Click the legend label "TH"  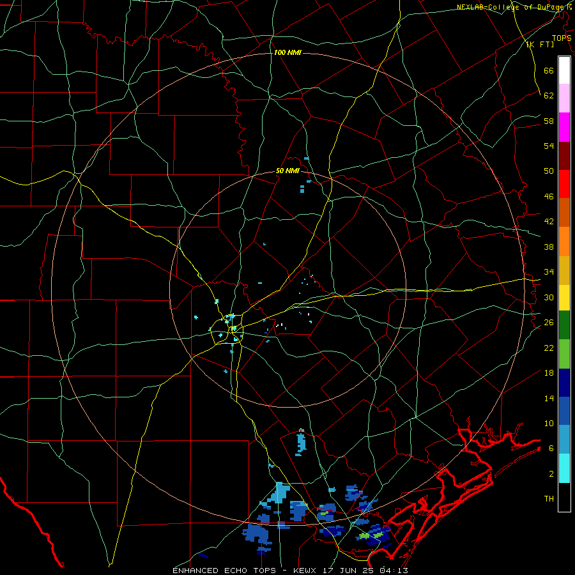click(549, 499)
